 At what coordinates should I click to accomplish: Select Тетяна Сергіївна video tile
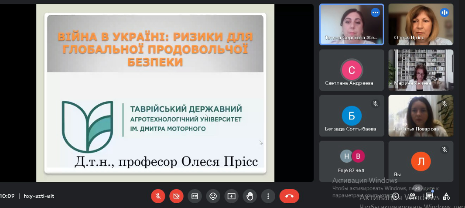tap(352, 24)
